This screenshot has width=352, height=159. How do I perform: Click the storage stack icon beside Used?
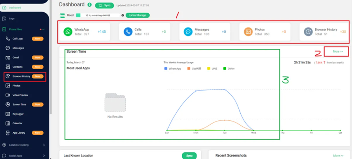[x=62, y=15]
